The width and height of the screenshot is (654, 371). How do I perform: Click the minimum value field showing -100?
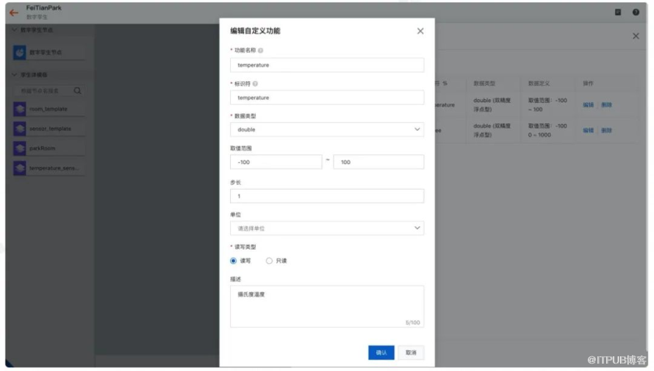point(276,162)
